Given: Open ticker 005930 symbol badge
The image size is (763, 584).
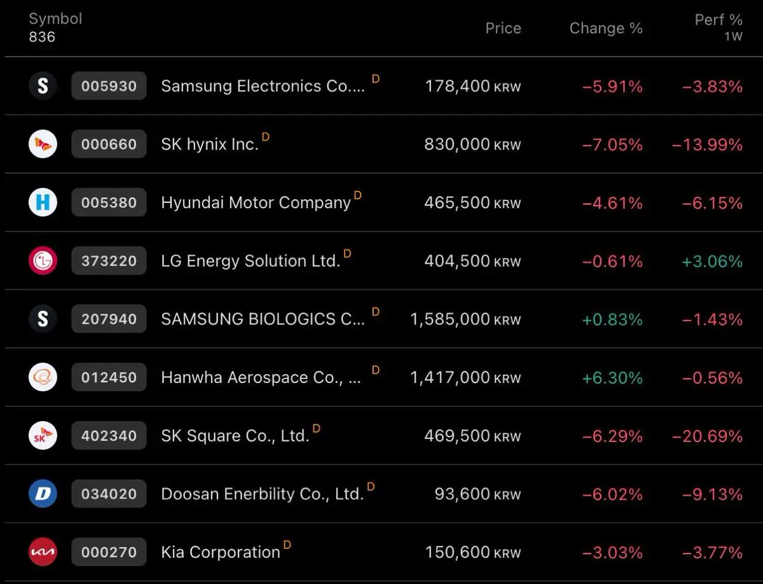Looking at the screenshot, I should point(109,86).
